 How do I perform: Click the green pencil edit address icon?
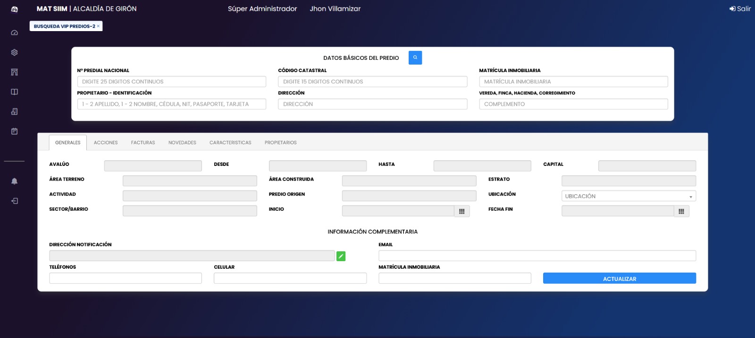click(x=341, y=256)
